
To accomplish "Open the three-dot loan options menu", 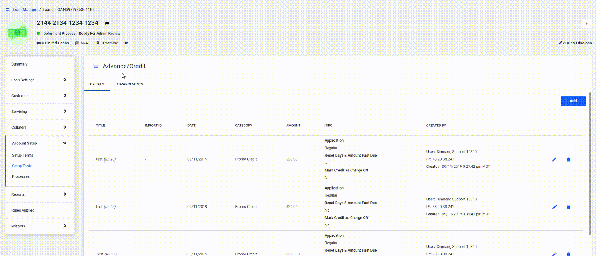I will [587, 23].
